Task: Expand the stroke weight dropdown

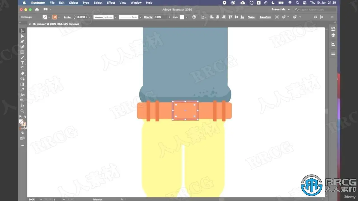Action: coord(90,17)
